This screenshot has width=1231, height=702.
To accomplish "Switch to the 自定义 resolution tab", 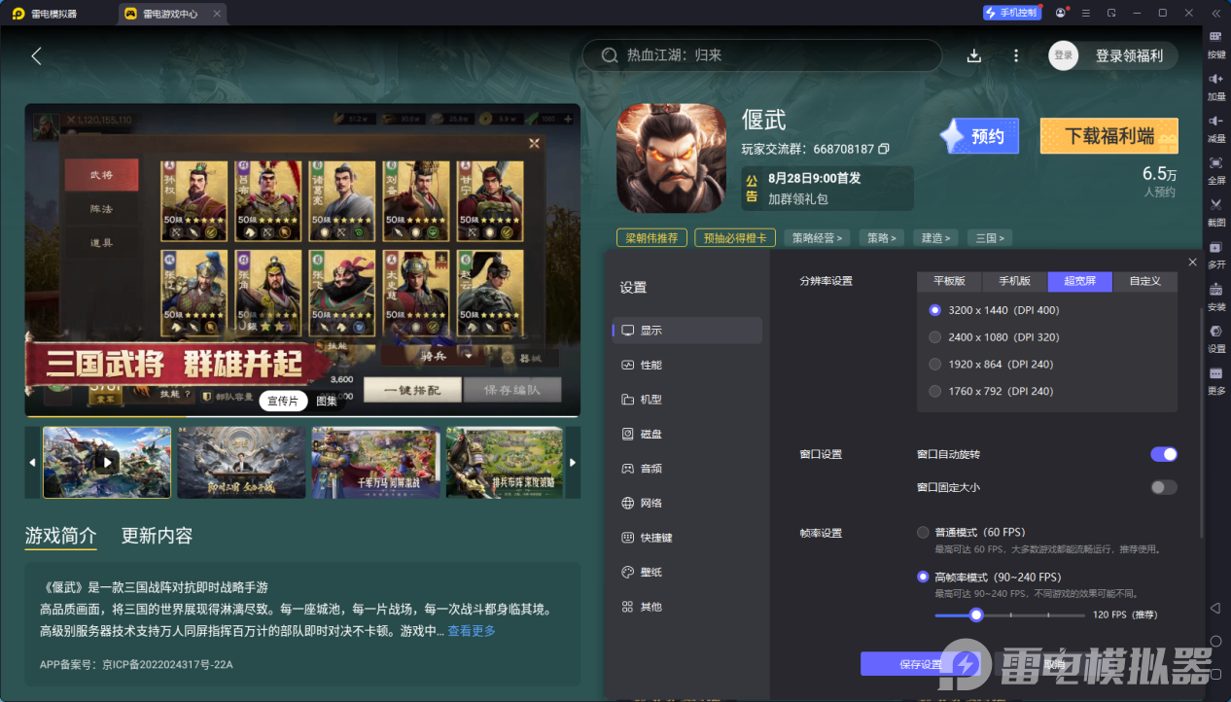I will 1145,281.
